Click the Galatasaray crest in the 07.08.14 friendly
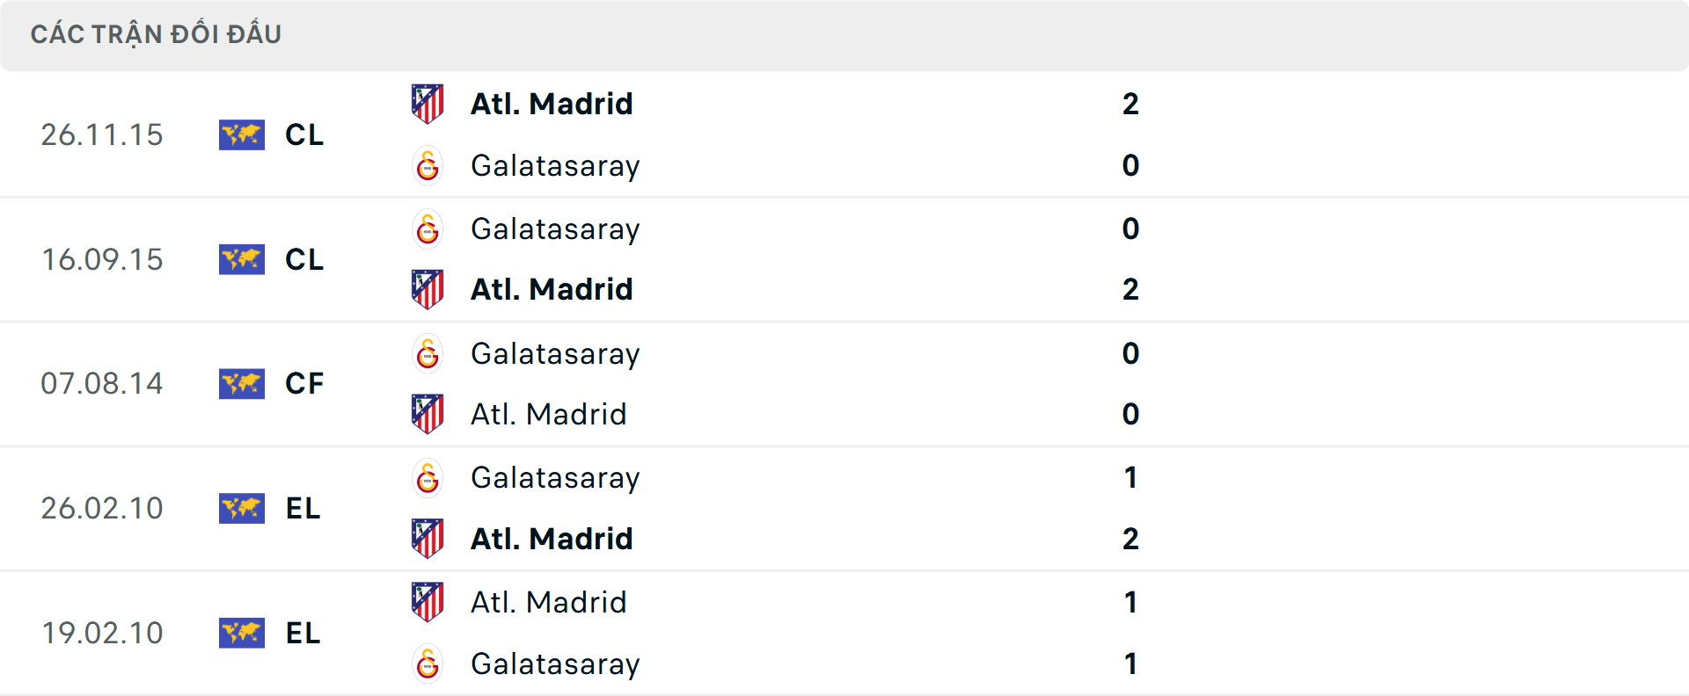This screenshot has height=696, width=1689. click(428, 353)
